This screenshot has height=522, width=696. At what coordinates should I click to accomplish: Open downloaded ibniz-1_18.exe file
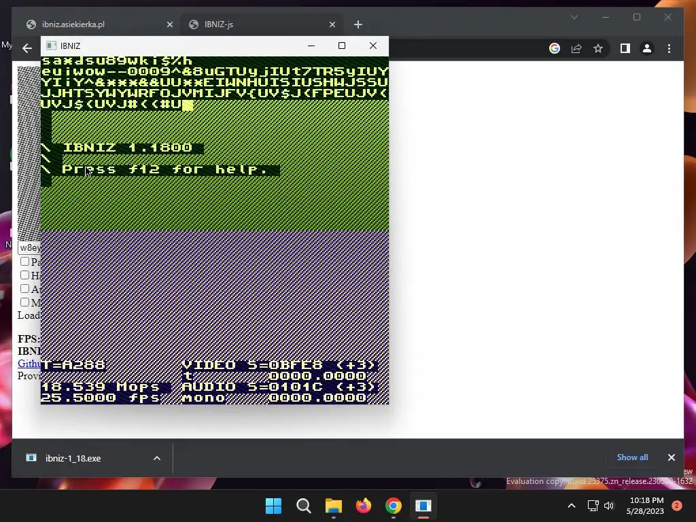point(73,458)
